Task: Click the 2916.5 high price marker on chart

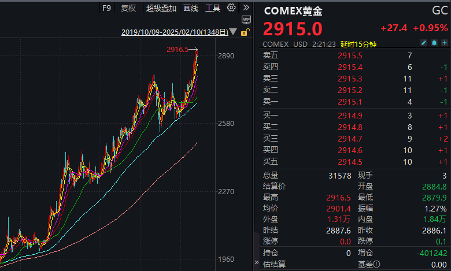Action: 178,50
